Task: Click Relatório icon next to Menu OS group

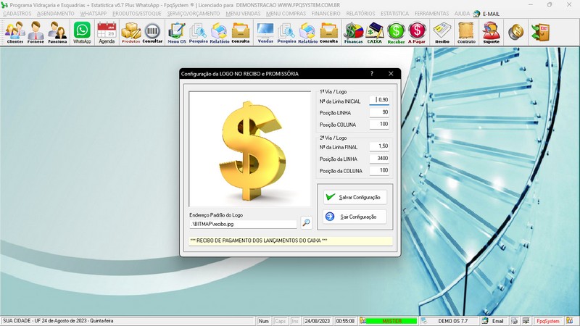Action: coord(220,33)
